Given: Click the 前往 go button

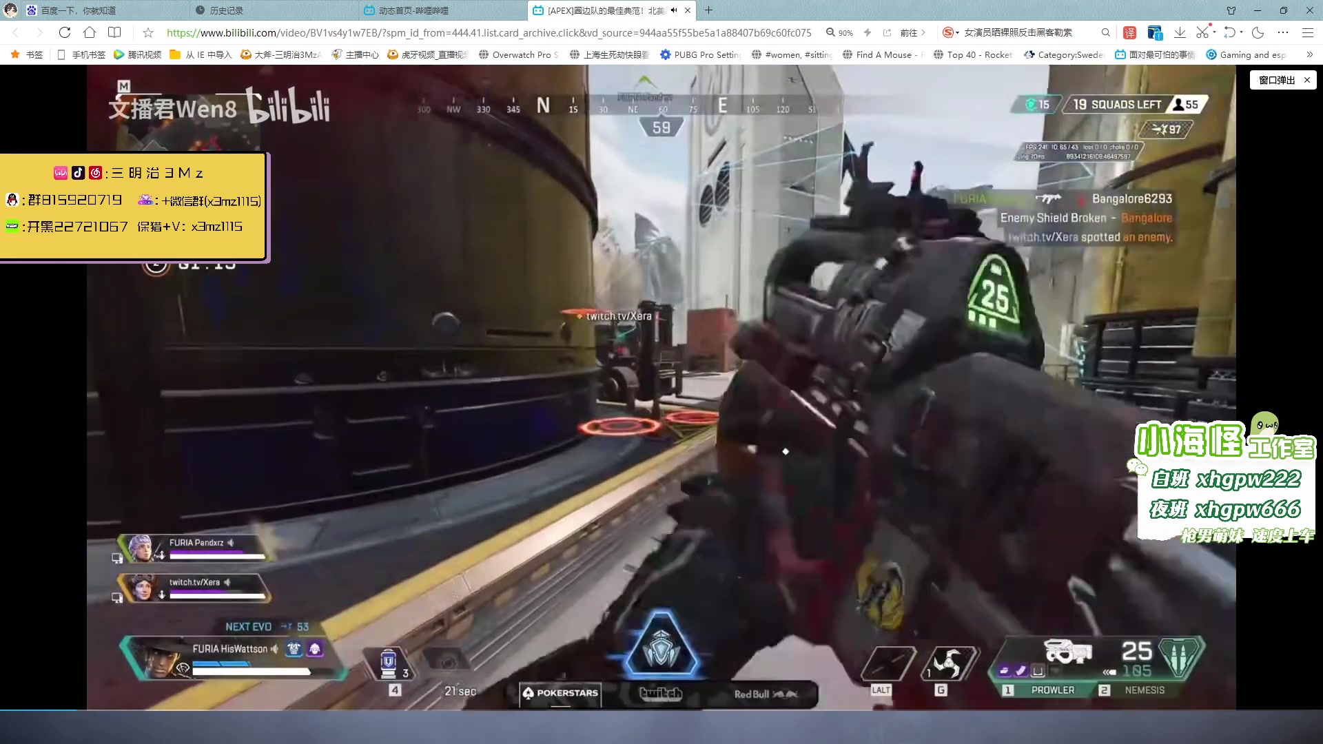Looking at the screenshot, I should pos(913,32).
